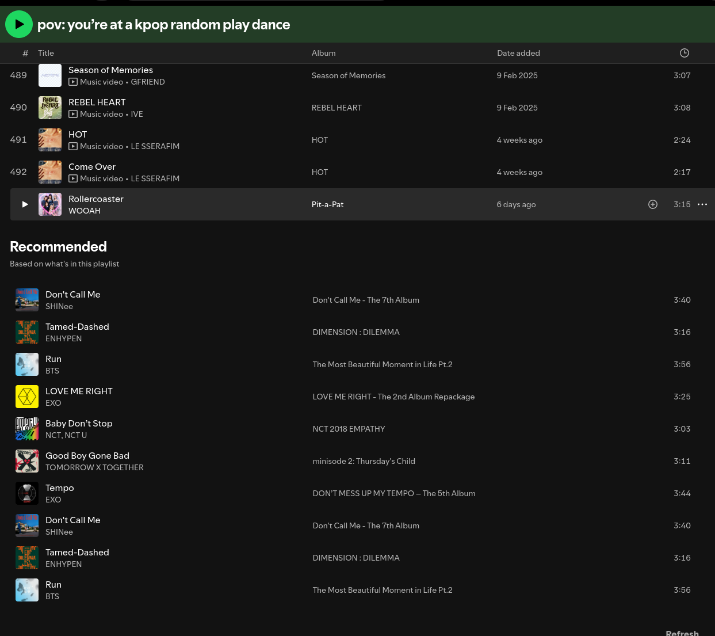Open REBEL HEART album column link
The height and width of the screenshot is (636, 715).
337,108
